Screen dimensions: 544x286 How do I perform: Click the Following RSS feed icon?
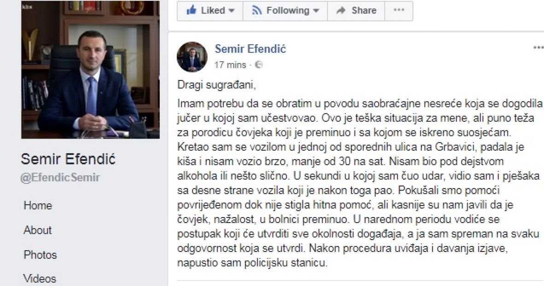pyautogui.click(x=257, y=11)
